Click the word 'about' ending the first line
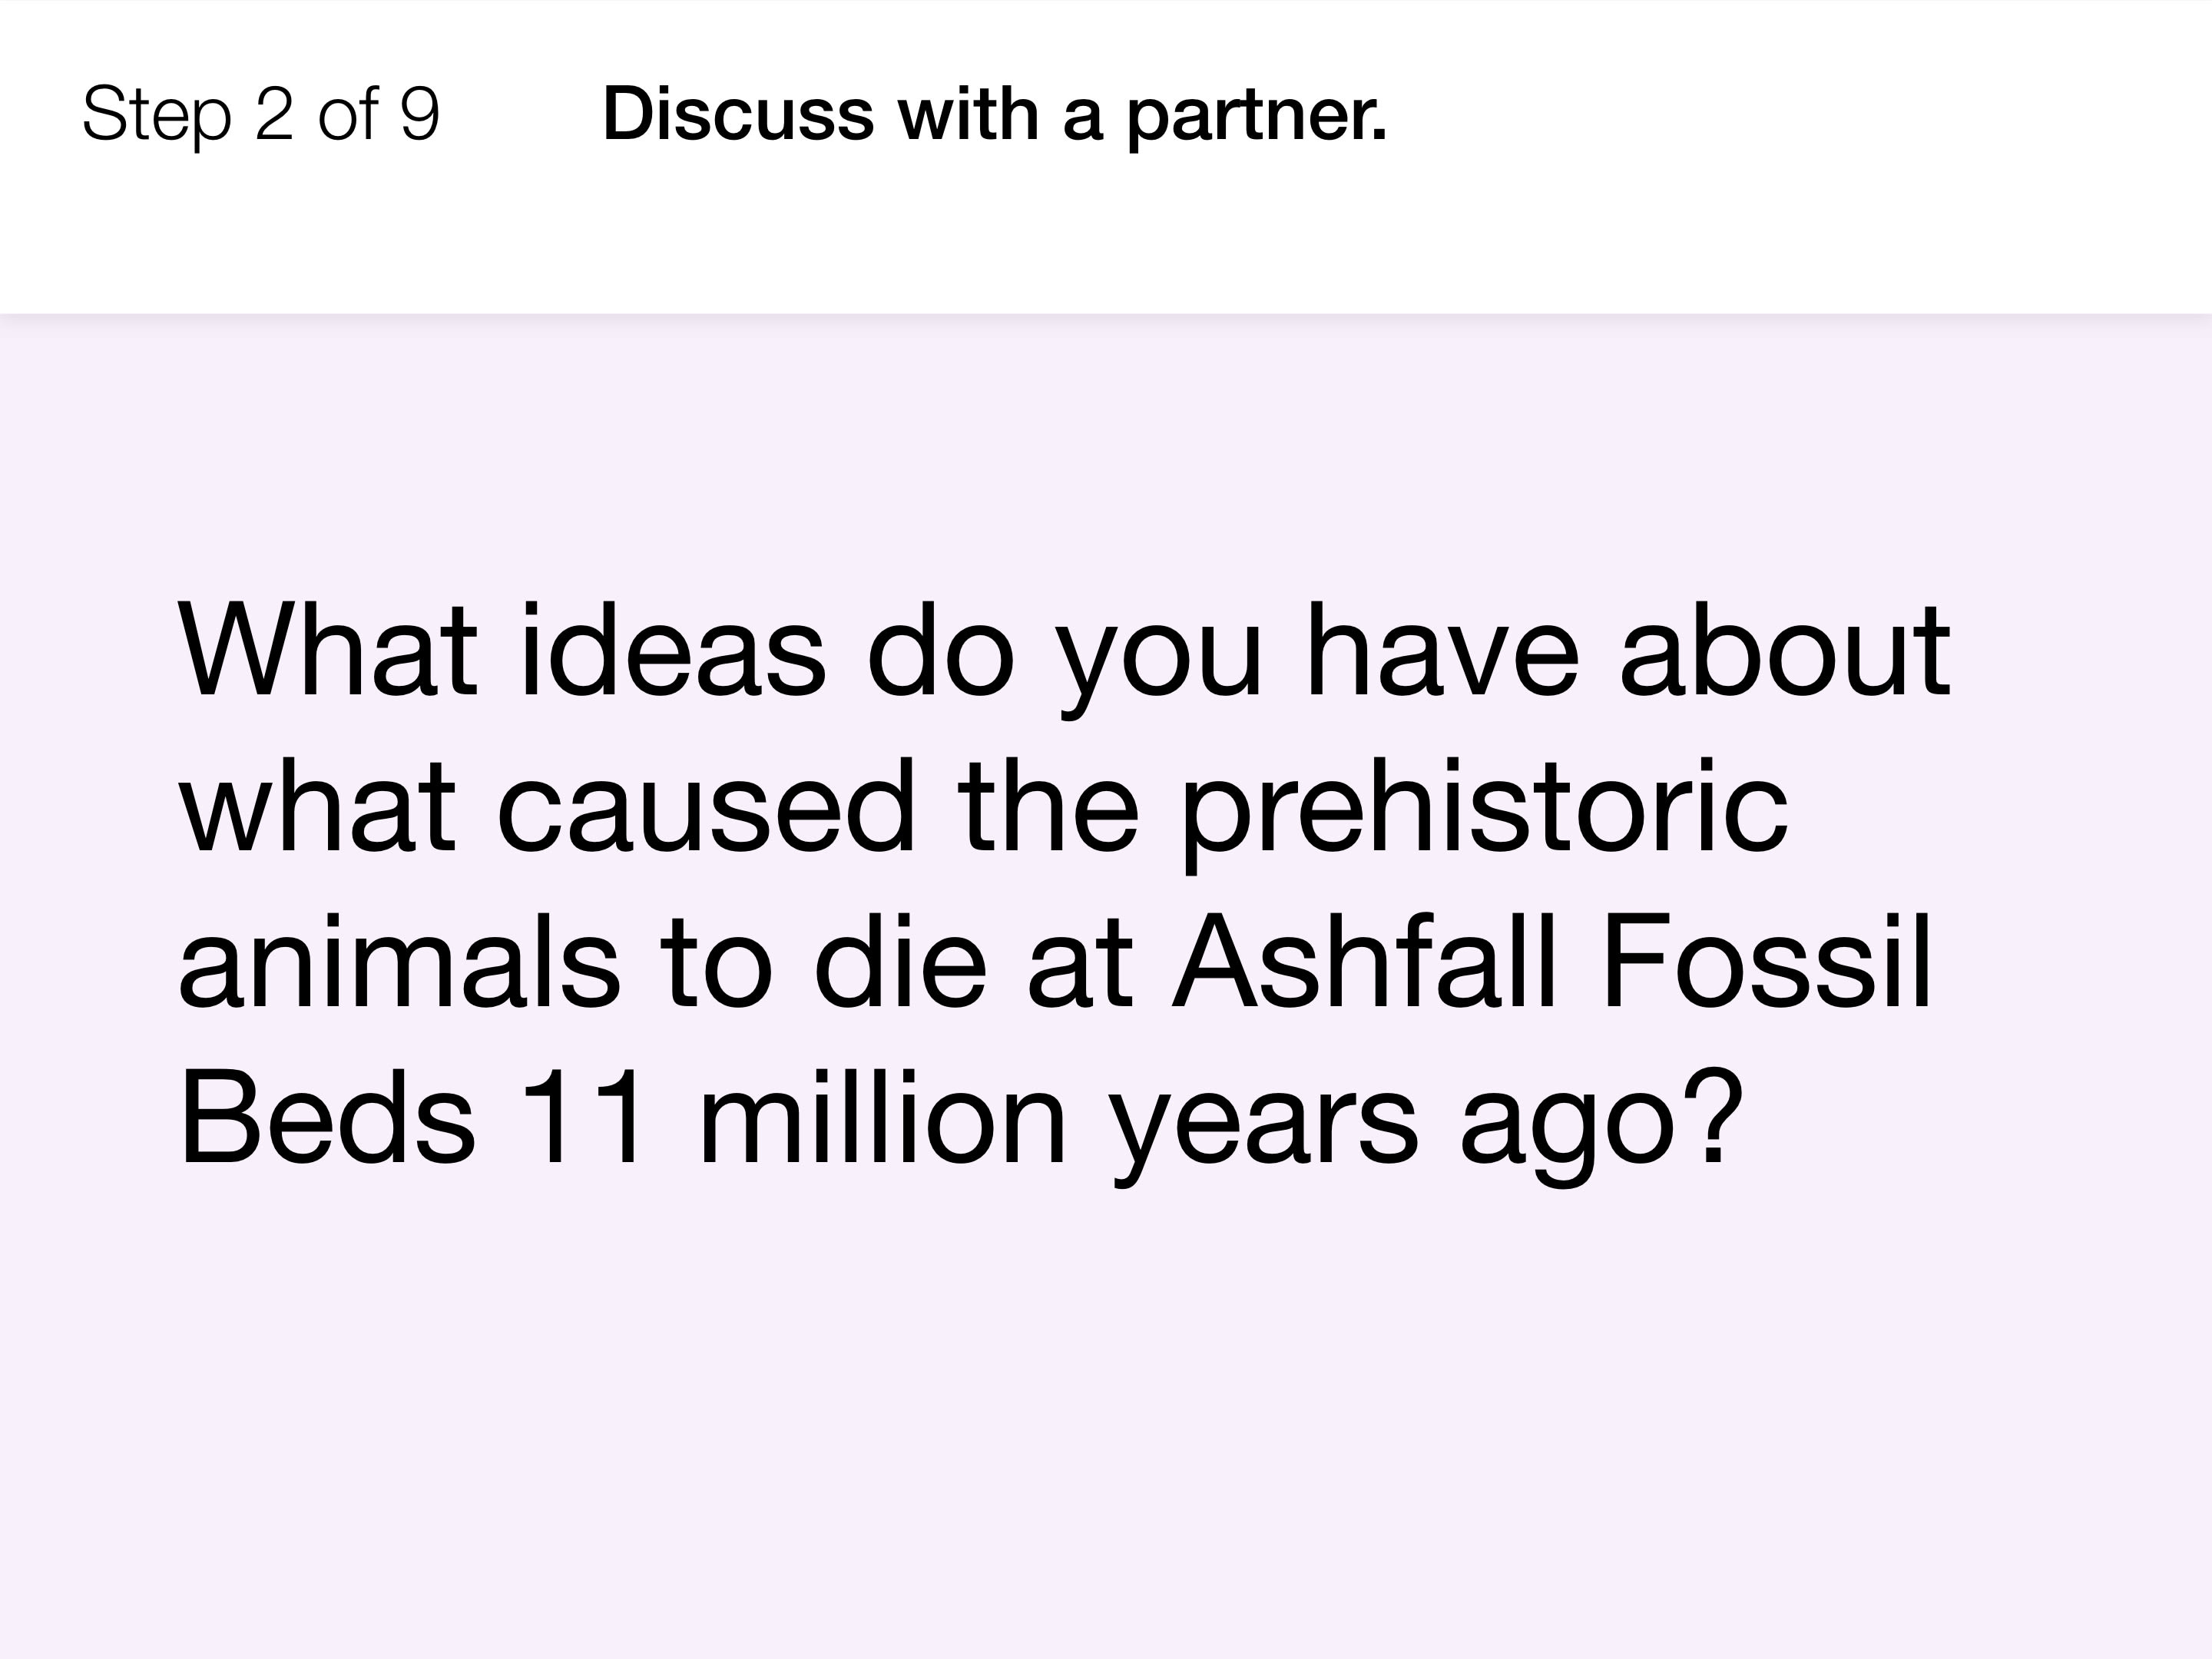 (1785, 649)
